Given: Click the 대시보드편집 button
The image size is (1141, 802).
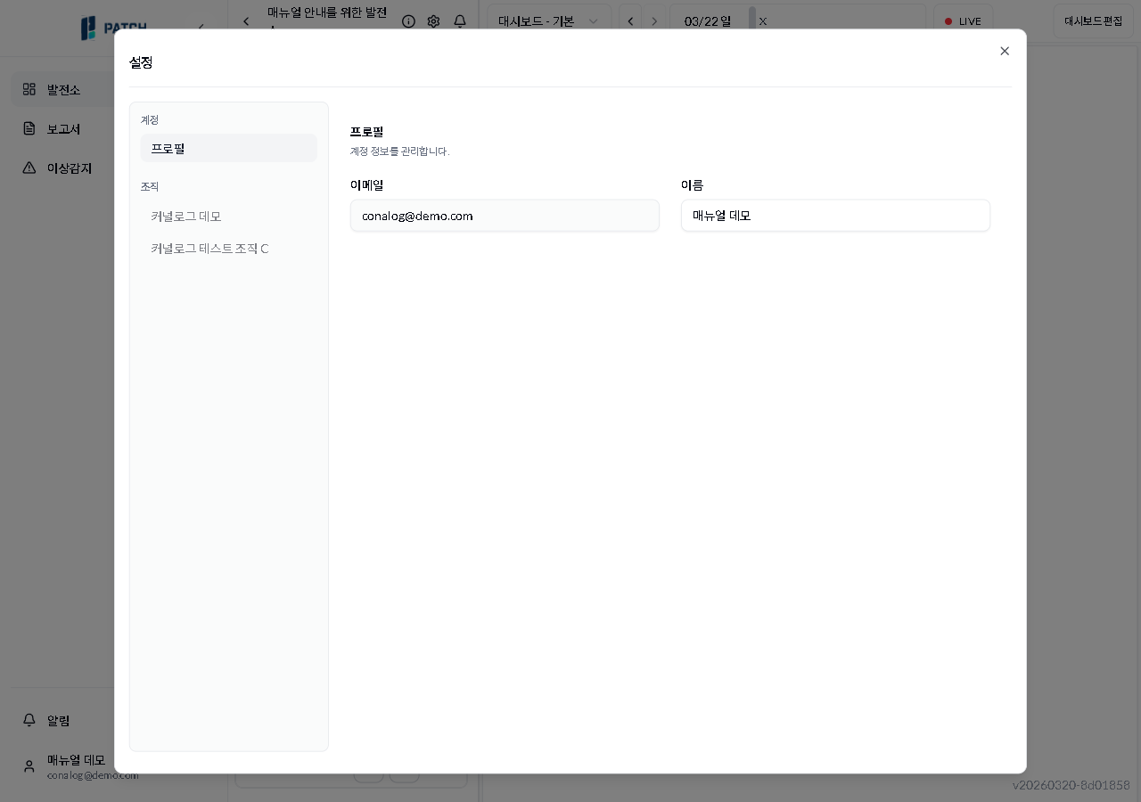Looking at the screenshot, I should click(x=1093, y=20).
